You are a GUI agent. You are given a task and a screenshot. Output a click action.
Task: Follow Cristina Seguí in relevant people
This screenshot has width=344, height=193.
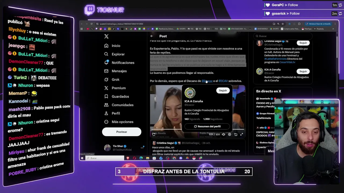coord(303,43)
